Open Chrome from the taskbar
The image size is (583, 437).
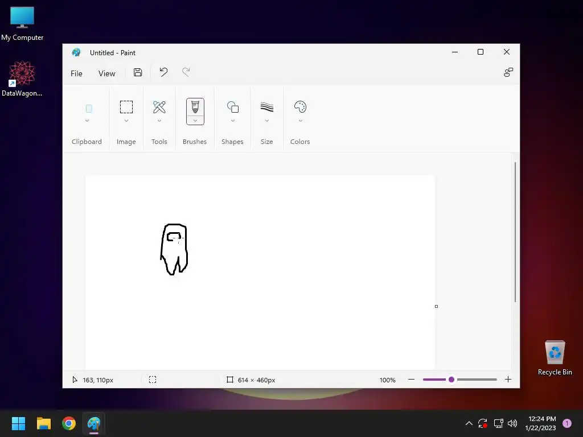69,423
